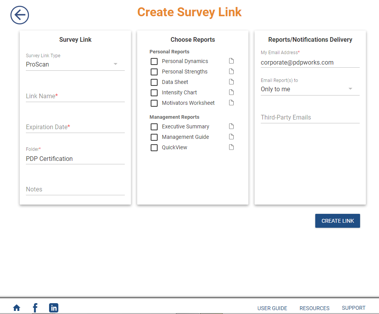Open the LinkedIn icon in footer
The width and height of the screenshot is (379, 314).
tap(54, 307)
